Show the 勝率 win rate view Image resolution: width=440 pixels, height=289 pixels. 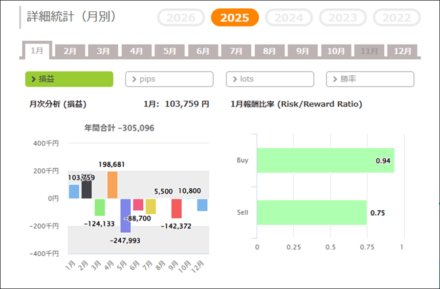pyautogui.click(x=370, y=79)
